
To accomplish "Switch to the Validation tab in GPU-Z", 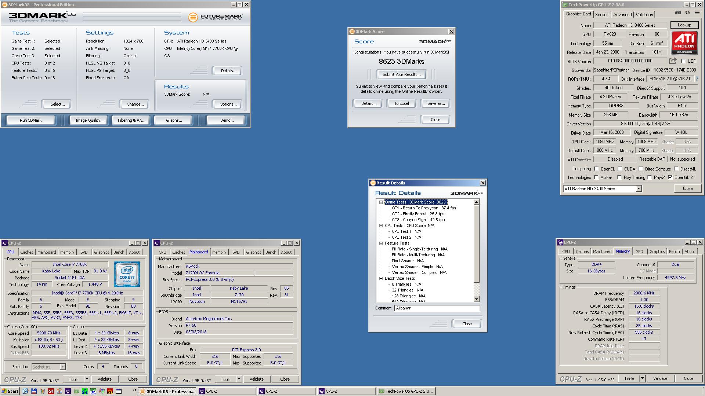I will [x=644, y=15].
